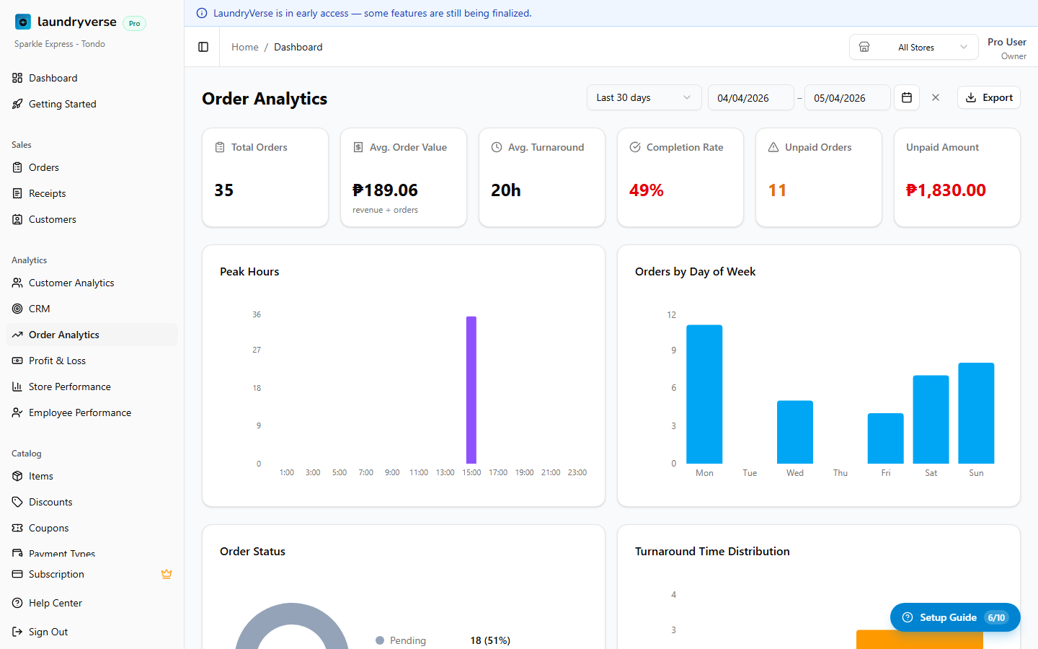Click the Pending legend color dot

coord(380,640)
